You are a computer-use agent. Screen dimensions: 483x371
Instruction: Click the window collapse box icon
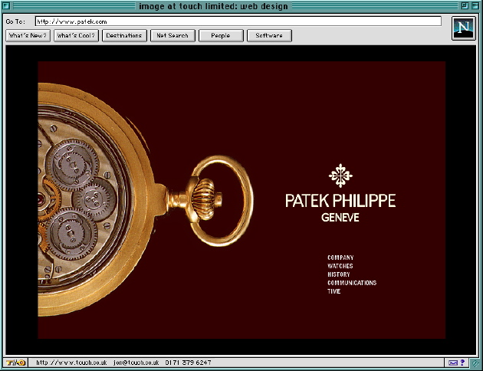475,5
